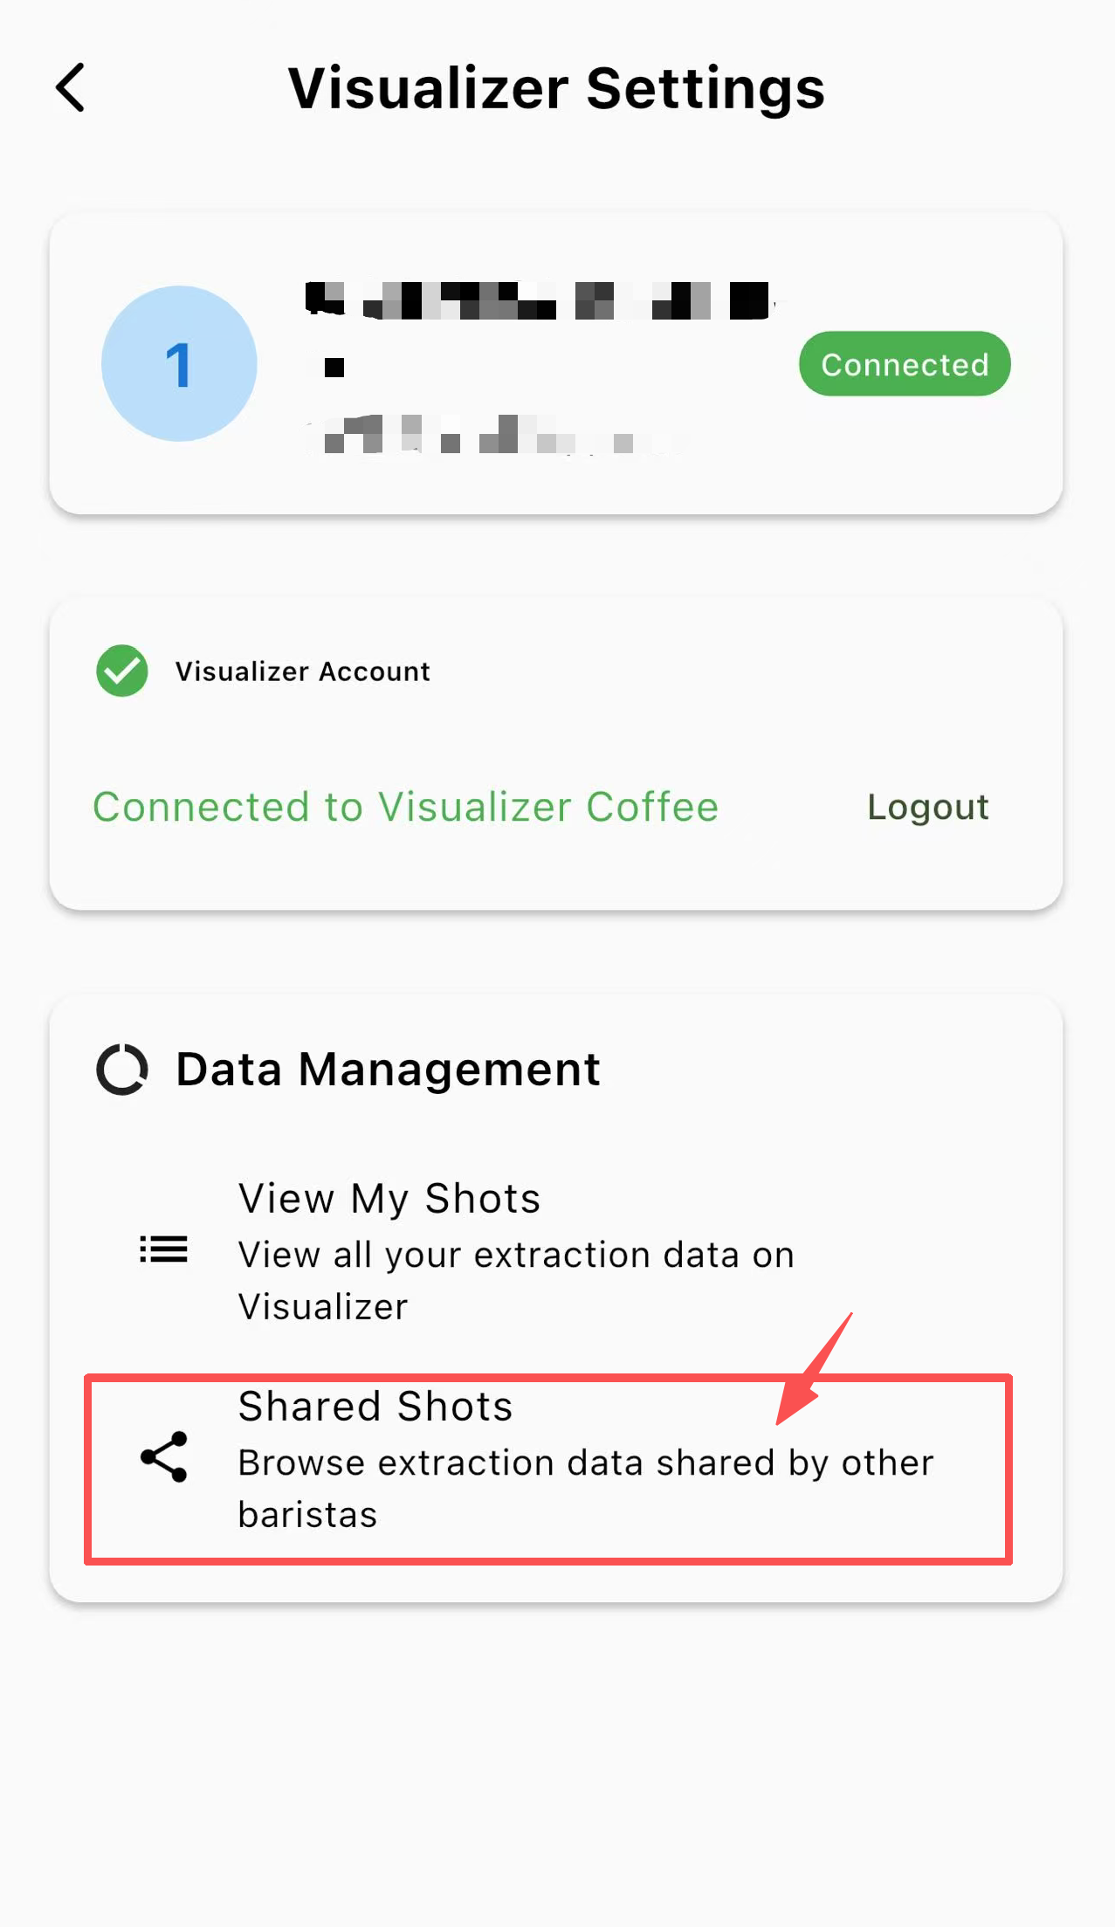The width and height of the screenshot is (1115, 1927).
Task: Select the View all your extraction data text
Action: point(515,1279)
